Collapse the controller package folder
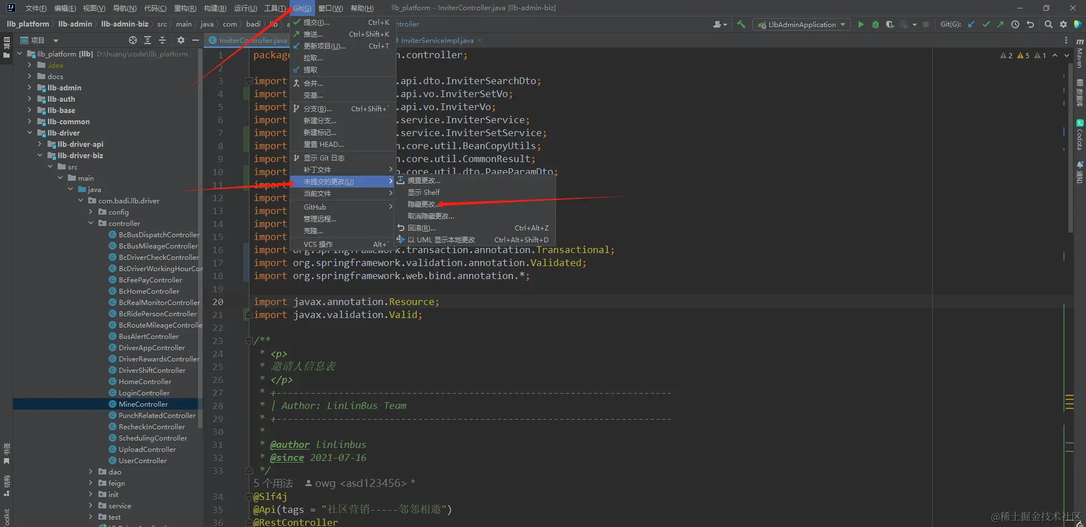This screenshot has width=1086, height=527. click(90, 223)
